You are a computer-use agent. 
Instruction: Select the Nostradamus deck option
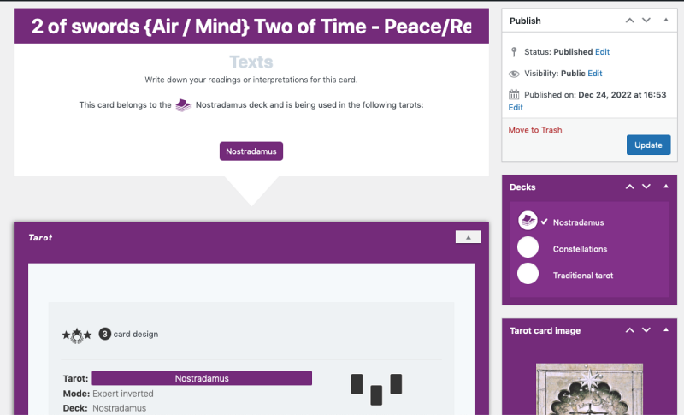click(528, 221)
